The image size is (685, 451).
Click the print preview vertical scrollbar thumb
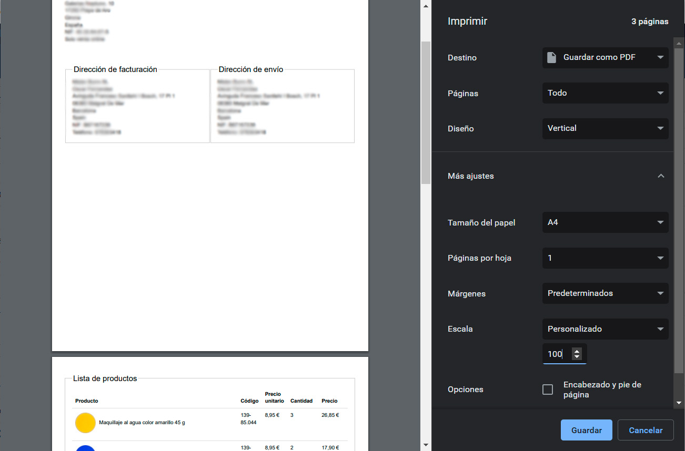tap(426, 113)
